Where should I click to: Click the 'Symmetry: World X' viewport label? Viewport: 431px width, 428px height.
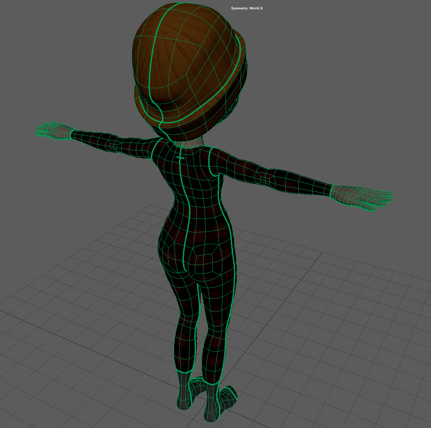pyautogui.click(x=247, y=8)
